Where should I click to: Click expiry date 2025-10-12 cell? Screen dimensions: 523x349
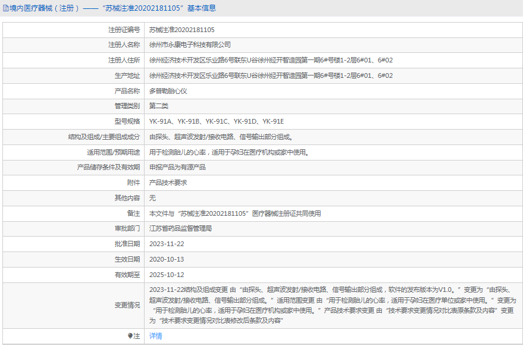point(167,275)
